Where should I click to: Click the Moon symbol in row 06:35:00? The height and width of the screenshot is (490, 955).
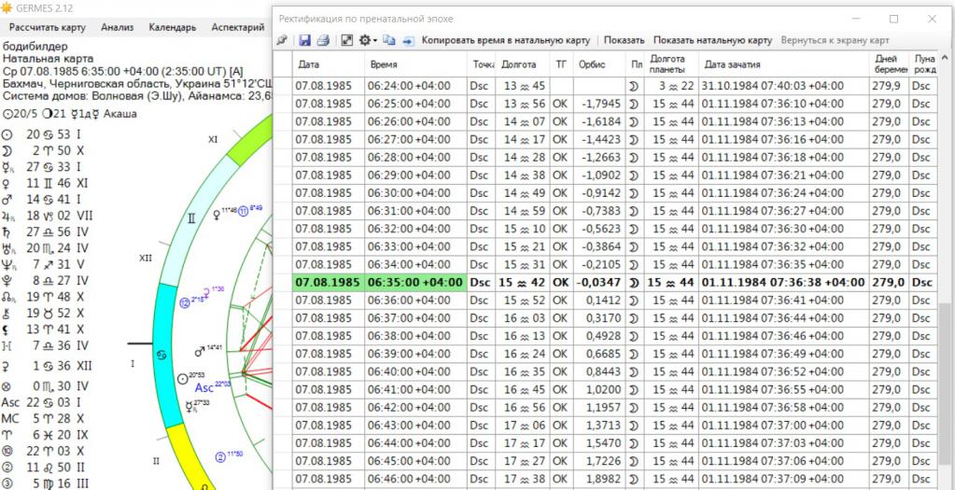tap(634, 283)
